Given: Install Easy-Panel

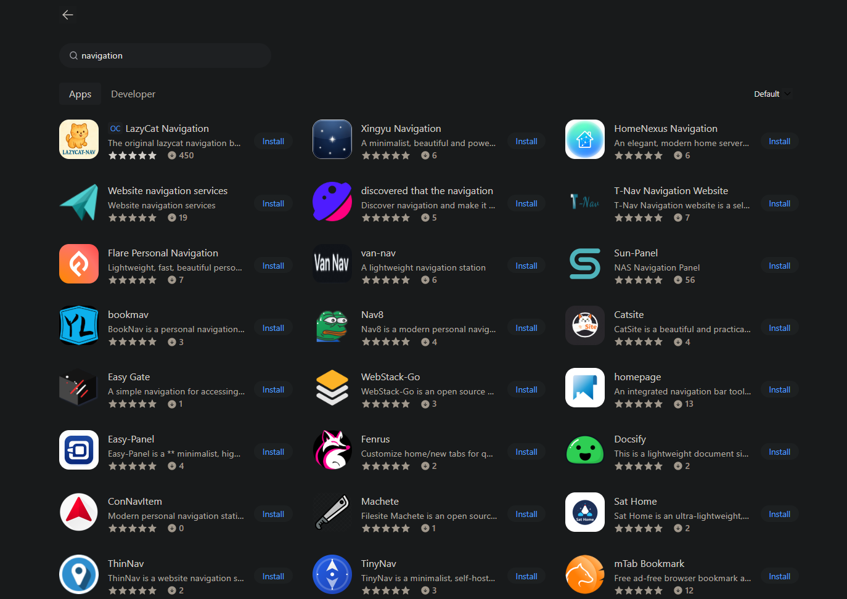Looking at the screenshot, I should point(273,452).
